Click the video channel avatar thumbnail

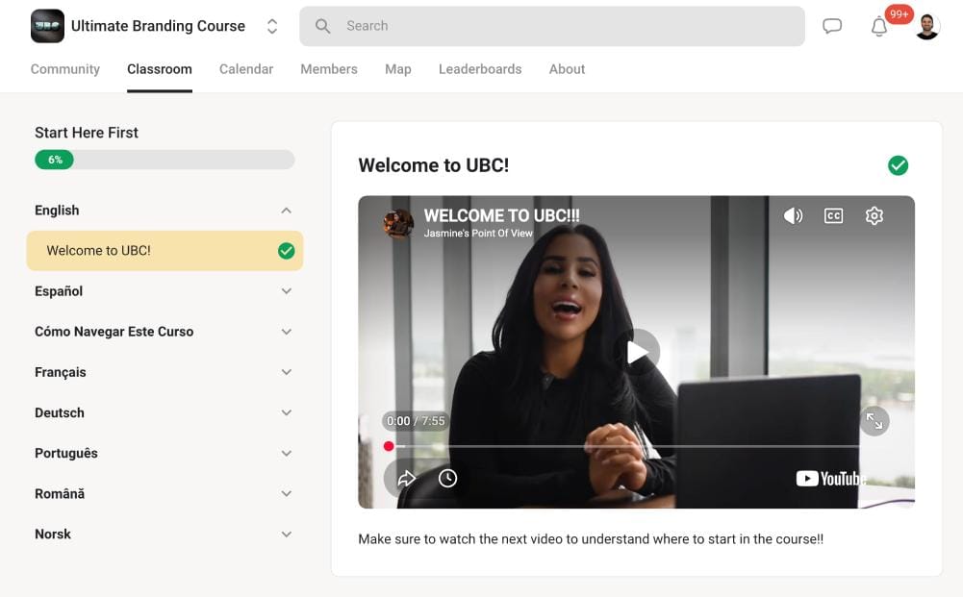[398, 223]
